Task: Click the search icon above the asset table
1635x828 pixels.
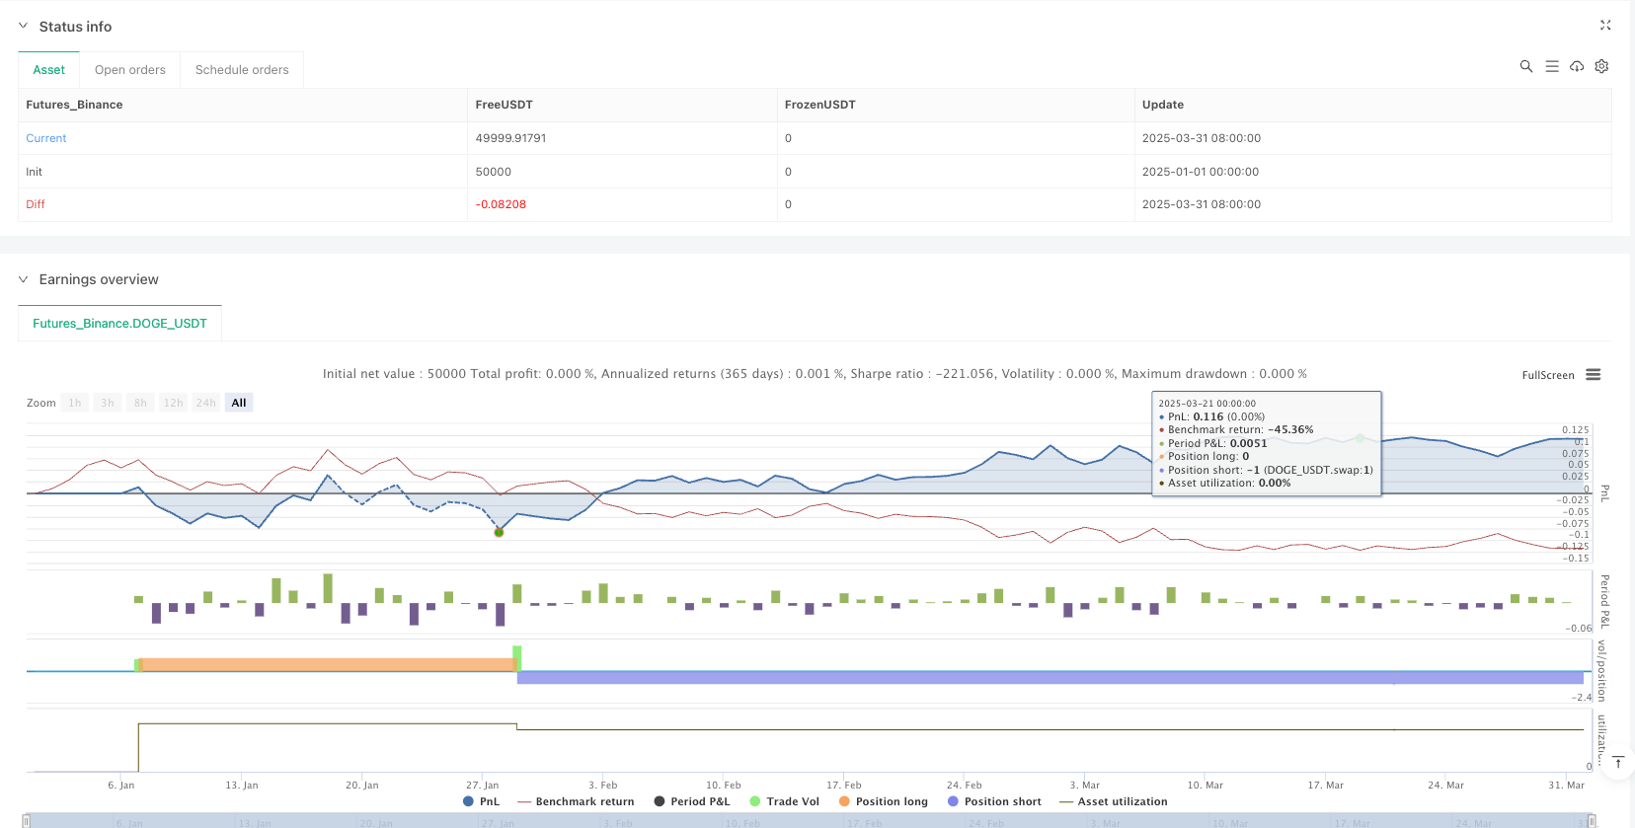Action: (1525, 66)
